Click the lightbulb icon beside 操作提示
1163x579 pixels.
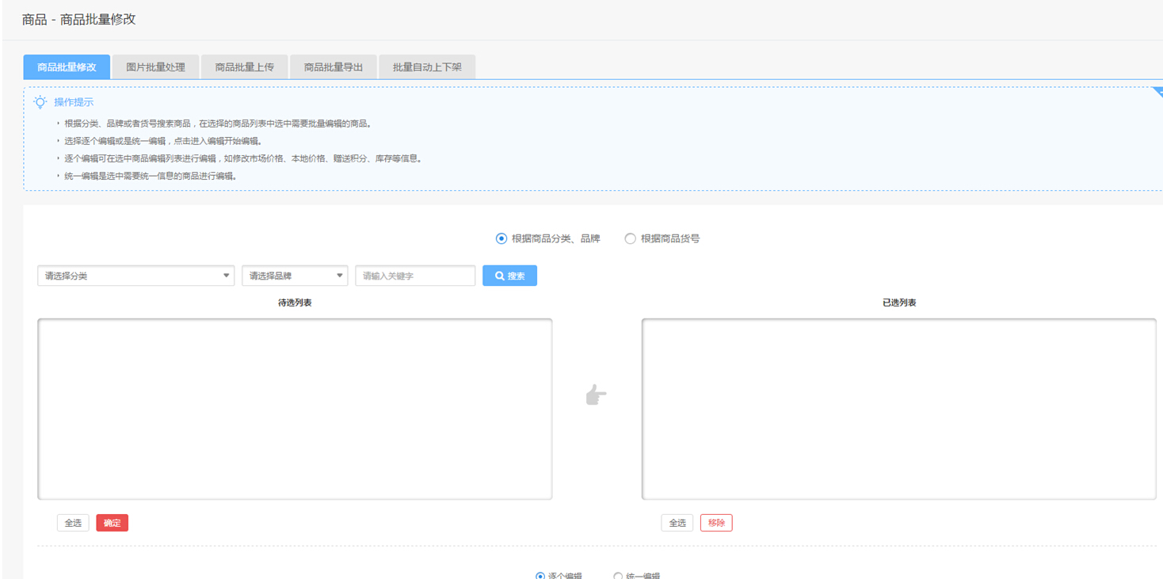tap(40, 102)
